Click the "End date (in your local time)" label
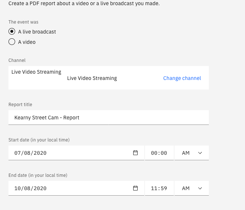The height and width of the screenshot is (210, 245). click(x=38, y=175)
